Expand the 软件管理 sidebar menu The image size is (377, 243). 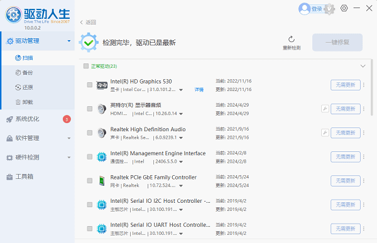click(37, 138)
